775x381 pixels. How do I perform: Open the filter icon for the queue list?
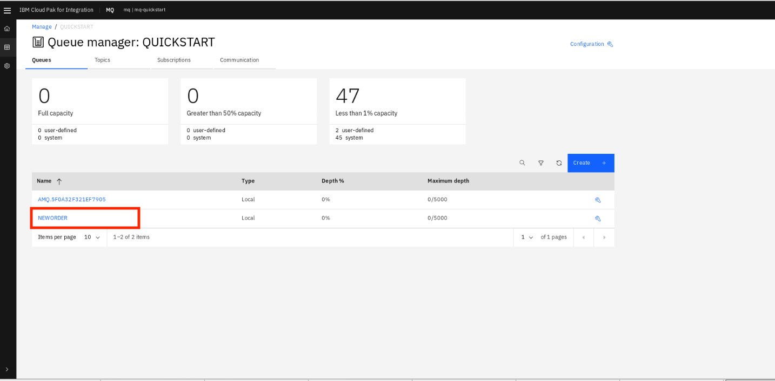point(540,162)
